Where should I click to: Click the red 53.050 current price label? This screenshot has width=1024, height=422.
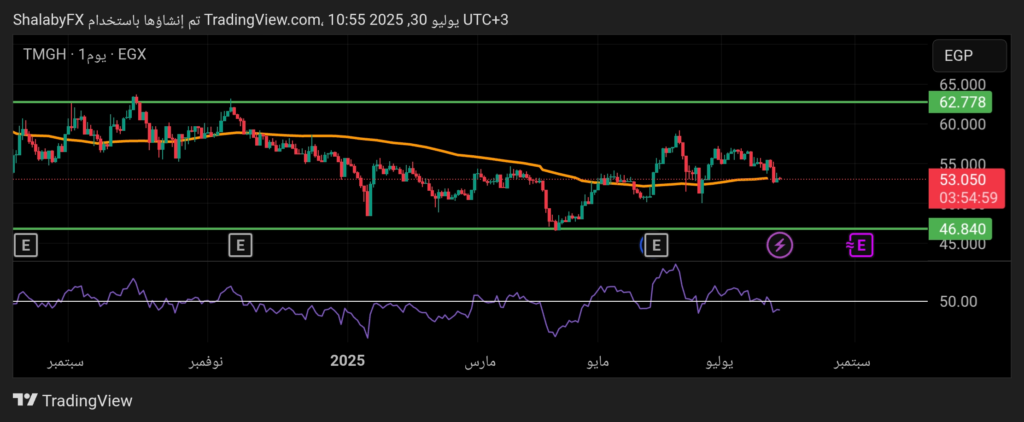[962, 180]
